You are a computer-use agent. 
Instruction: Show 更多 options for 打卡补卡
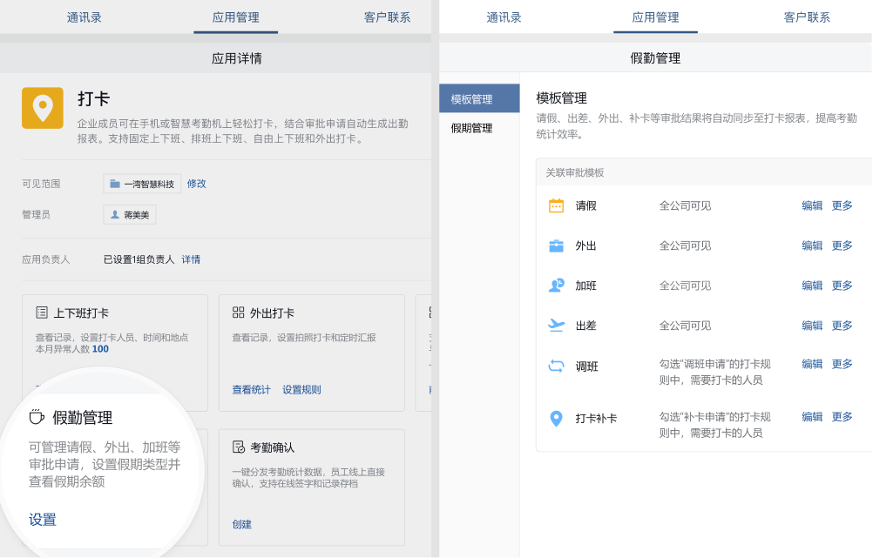[843, 417]
